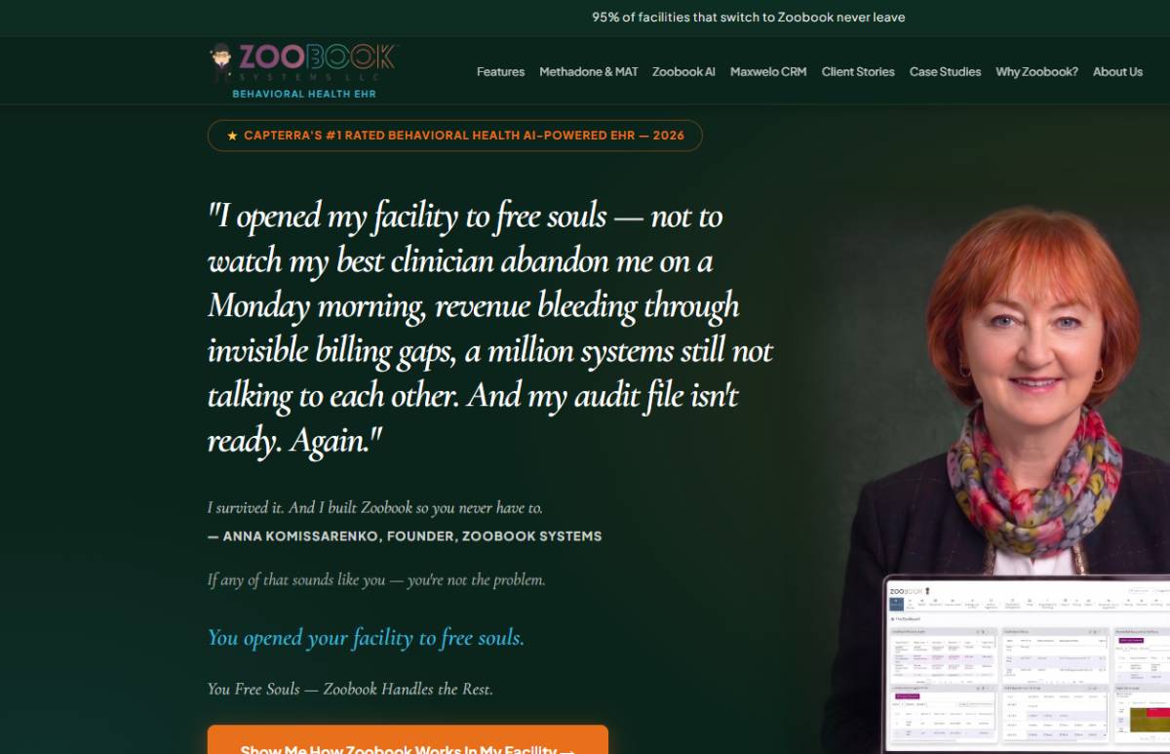View Client Stories
Image resolution: width=1170 pixels, height=754 pixels.
(x=858, y=72)
